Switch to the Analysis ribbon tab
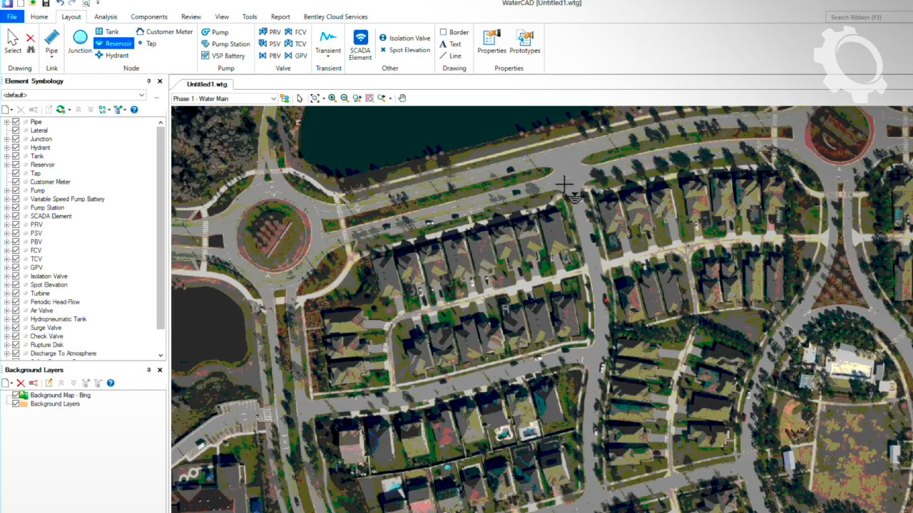913x513 pixels. tap(106, 16)
